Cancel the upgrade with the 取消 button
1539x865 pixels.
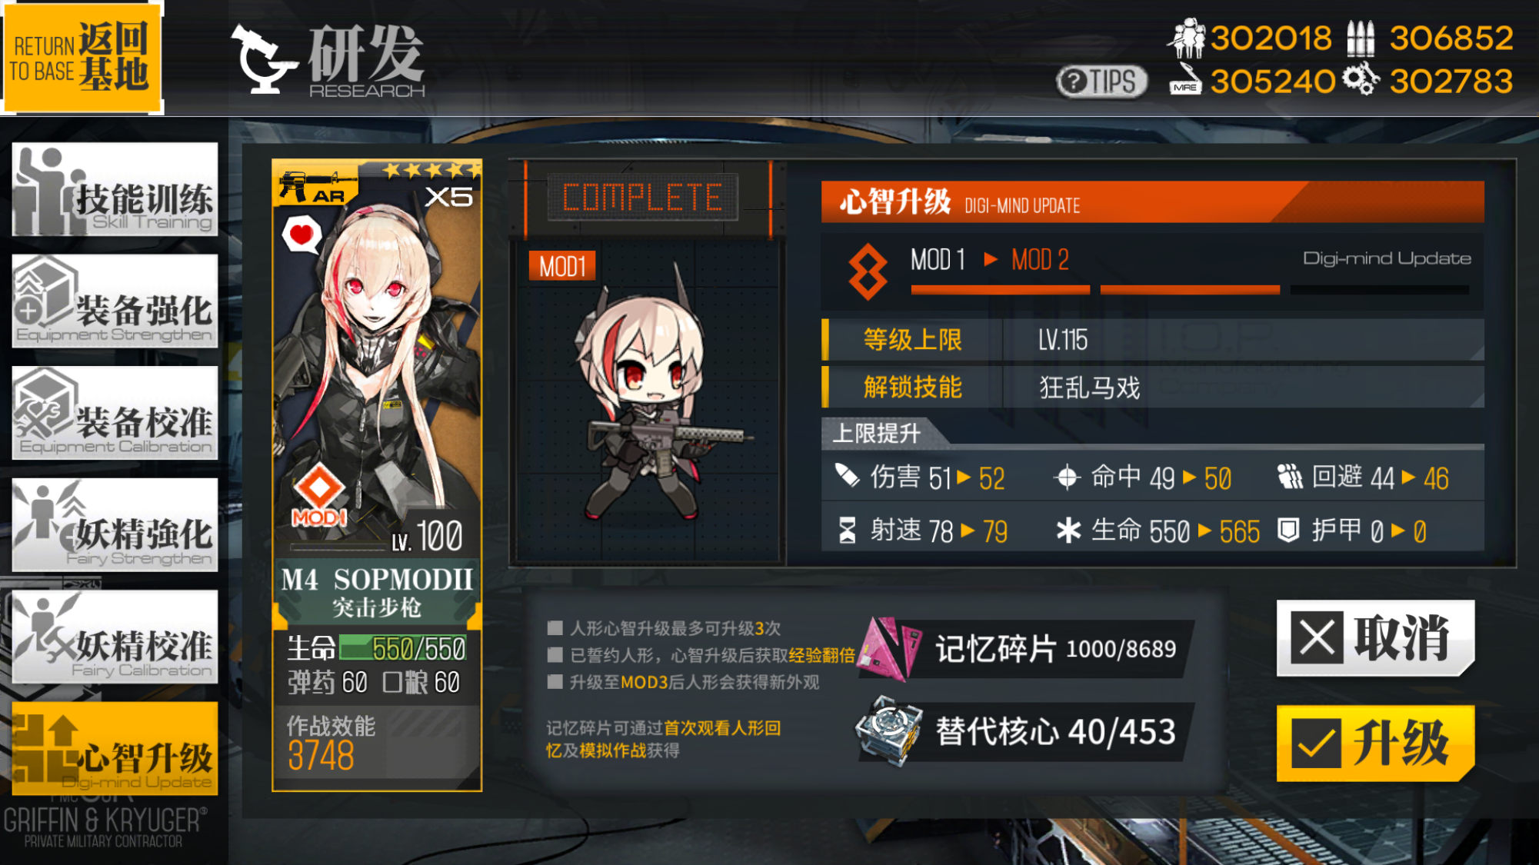(x=1375, y=637)
